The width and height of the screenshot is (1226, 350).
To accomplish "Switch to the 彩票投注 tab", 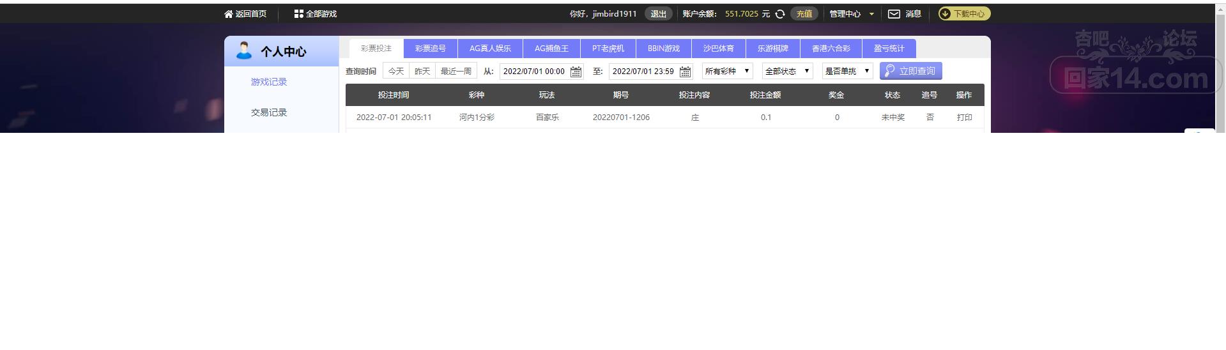I will 376,49.
